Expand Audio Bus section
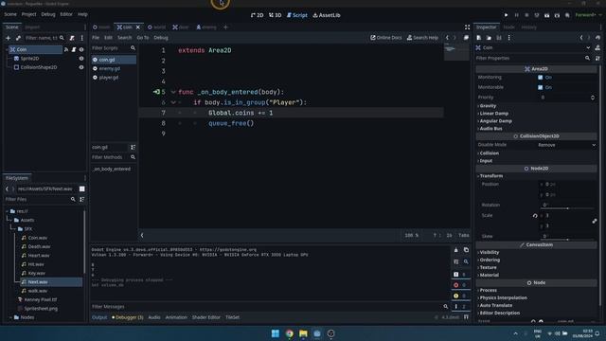This screenshot has width=606, height=341. point(490,129)
